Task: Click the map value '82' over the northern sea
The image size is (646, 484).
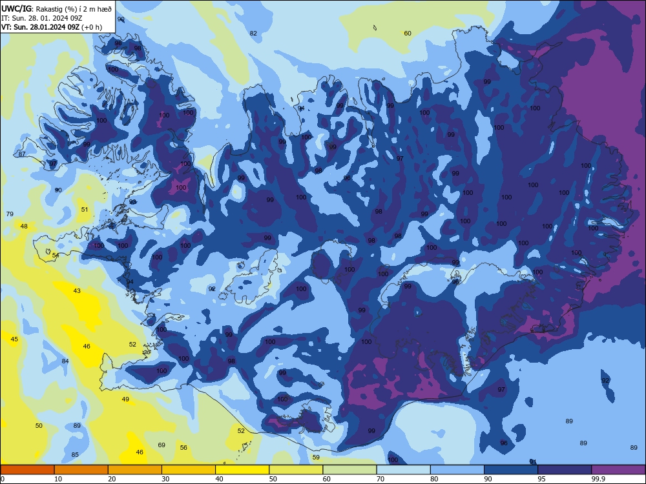Action: [x=253, y=34]
